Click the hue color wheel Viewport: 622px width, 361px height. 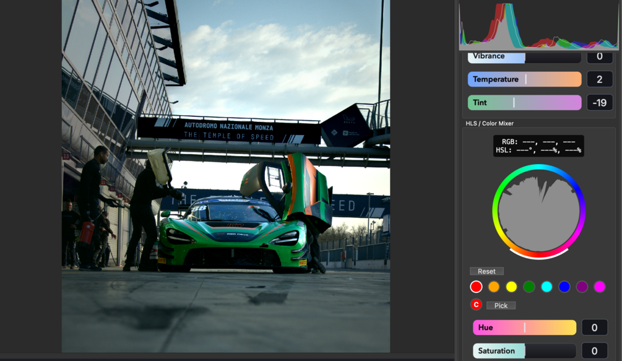538,211
